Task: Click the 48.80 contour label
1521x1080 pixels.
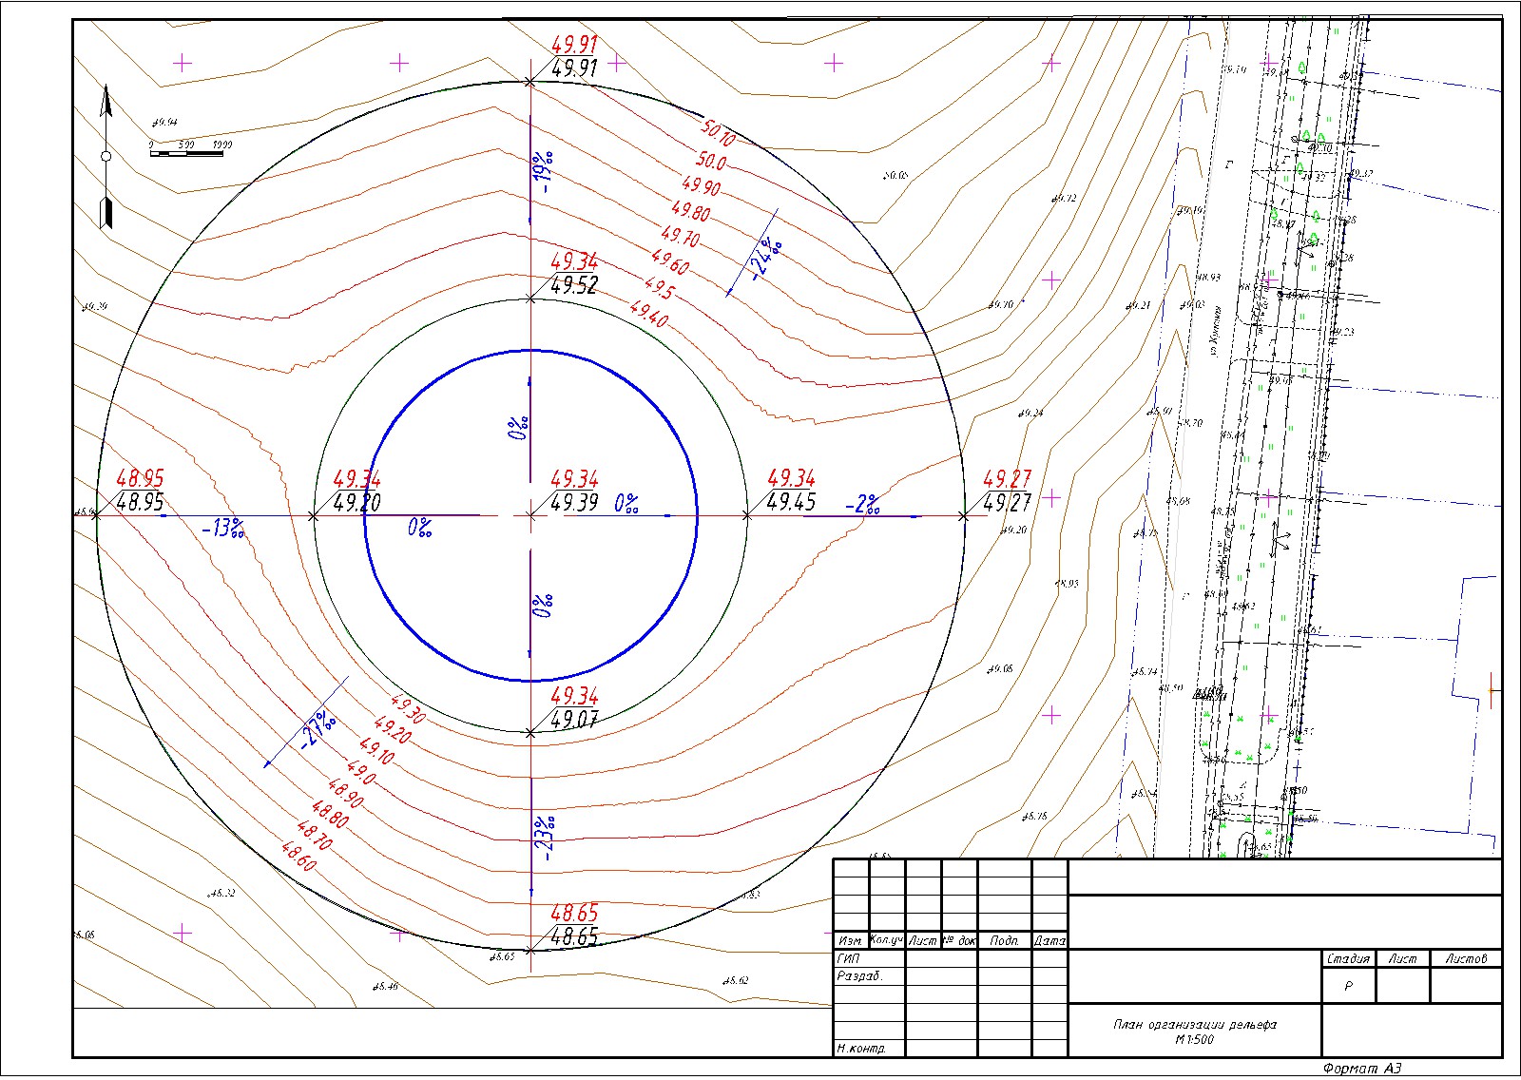Action: [329, 816]
